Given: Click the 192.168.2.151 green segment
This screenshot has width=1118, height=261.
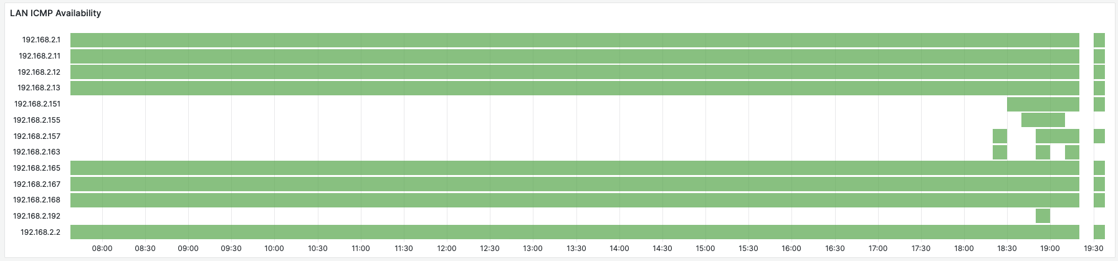Looking at the screenshot, I should click(x=1043, y=104).
